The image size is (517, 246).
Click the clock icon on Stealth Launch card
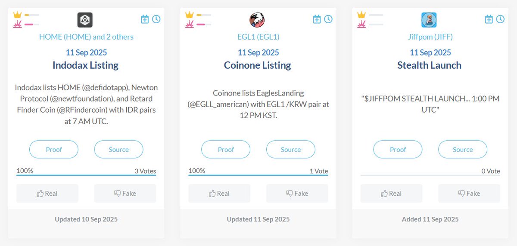click(500, 19)
